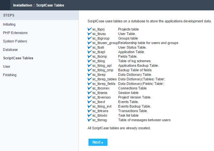Go to the User step

point(7,66)
